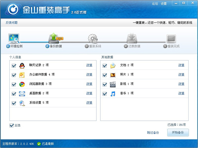198x148 pixels.
Task: Click the 开始备份 start backup button
Action: tap(178, 133)
